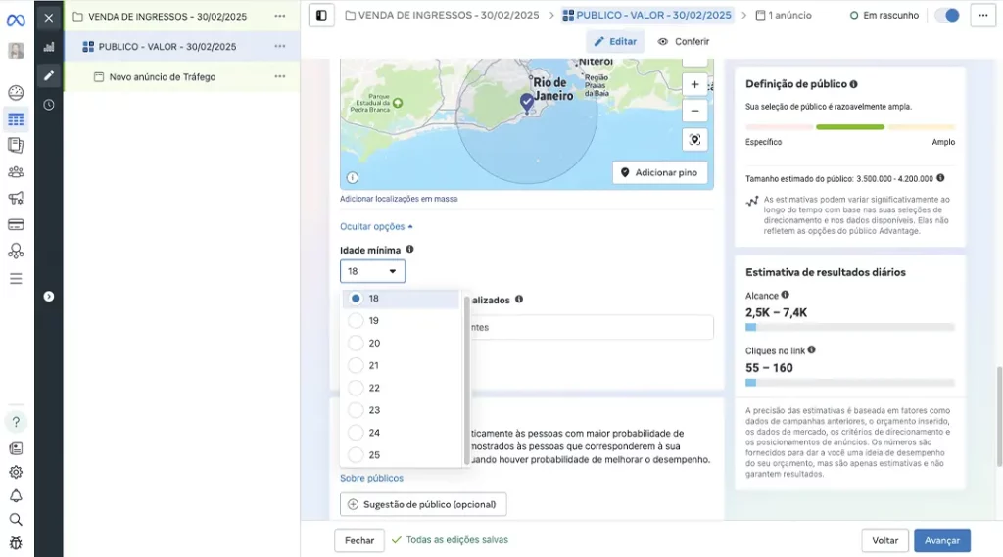
Task: Select the Editar tab
Action: (x=614, y=42)
